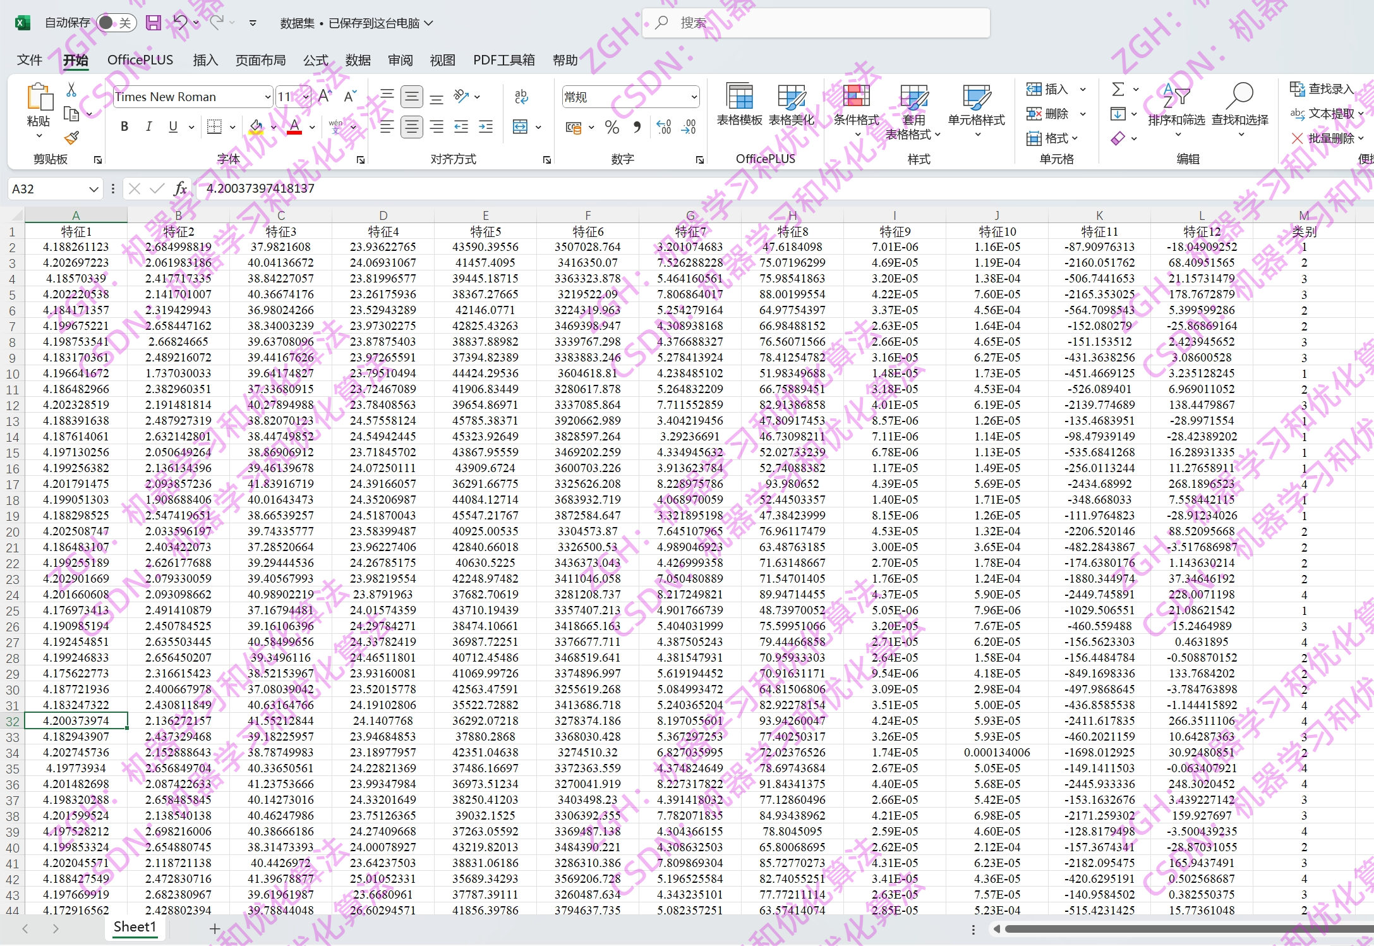1374x946 pixels.
Task: Expand the borders dropdown arrow
Action: [232, 126]
